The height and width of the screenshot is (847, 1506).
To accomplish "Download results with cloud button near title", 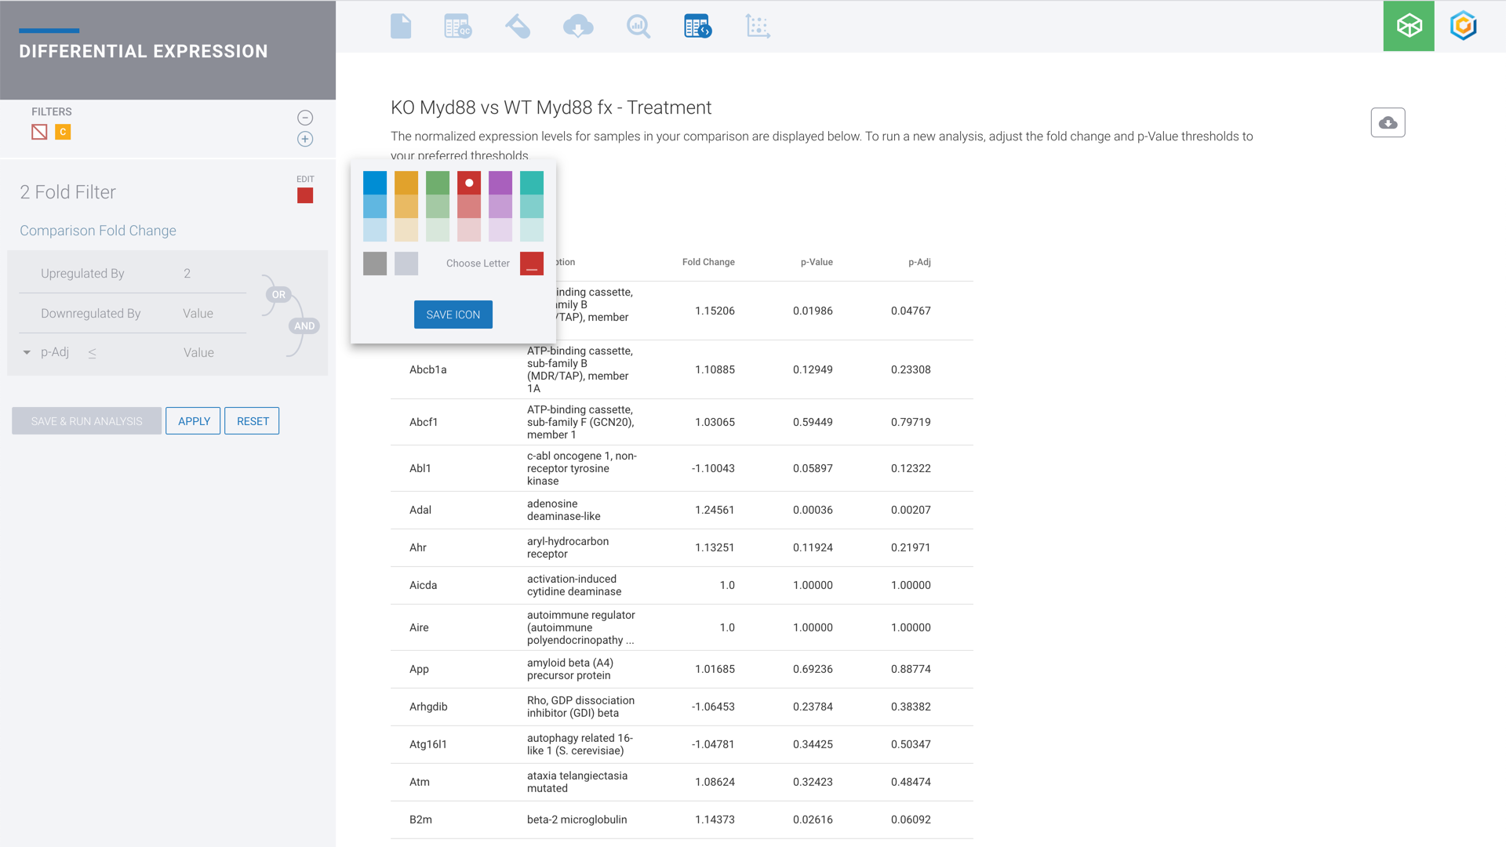I will (x=1388, y=123).
